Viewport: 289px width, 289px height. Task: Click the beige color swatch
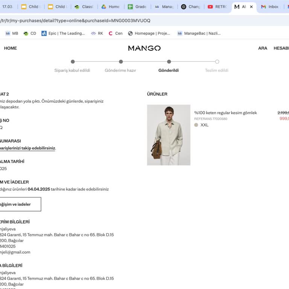click(196, 125)
